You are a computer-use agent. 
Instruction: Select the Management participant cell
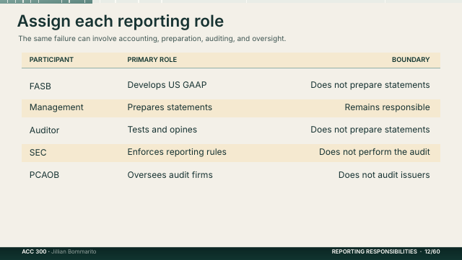(x=56, y=107)
